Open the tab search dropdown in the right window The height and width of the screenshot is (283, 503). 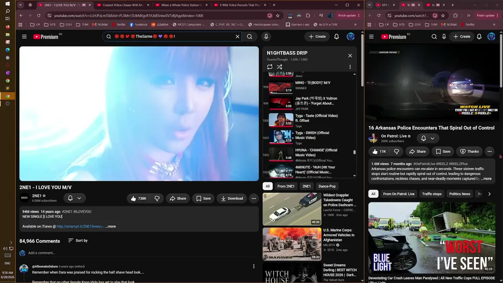pos(370,5)
